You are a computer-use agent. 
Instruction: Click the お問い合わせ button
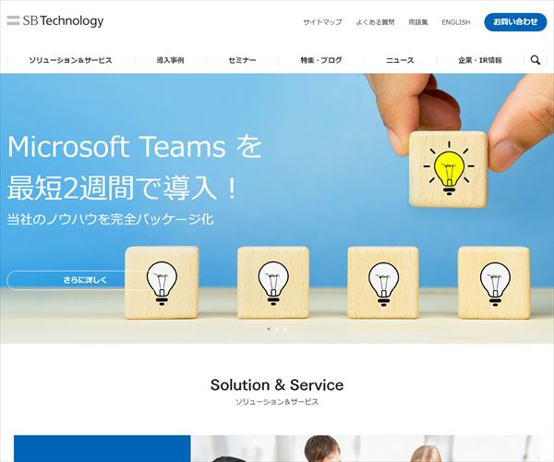click(515, 22)
